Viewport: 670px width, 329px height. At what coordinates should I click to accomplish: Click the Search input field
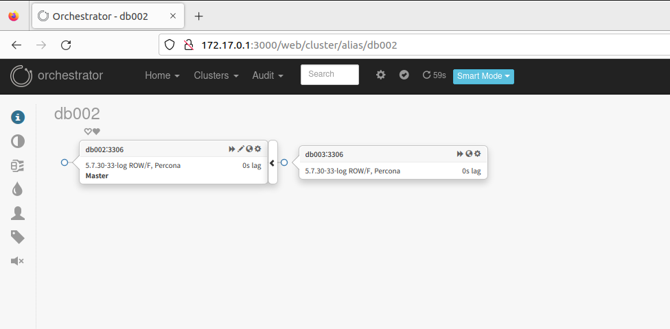[330, 75]
